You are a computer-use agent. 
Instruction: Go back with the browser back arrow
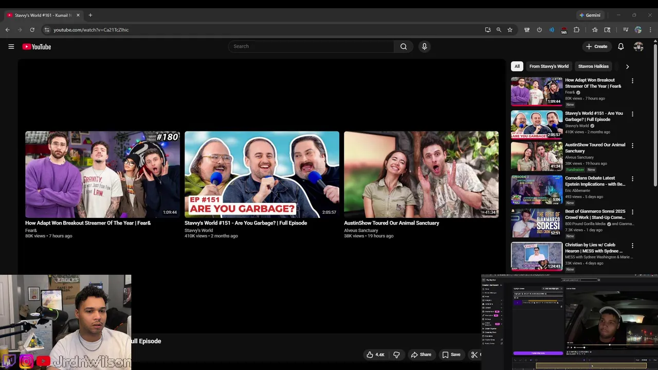click(x=8, y=30)
